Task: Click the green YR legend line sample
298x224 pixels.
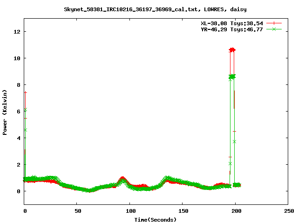Action: [274, 29]
